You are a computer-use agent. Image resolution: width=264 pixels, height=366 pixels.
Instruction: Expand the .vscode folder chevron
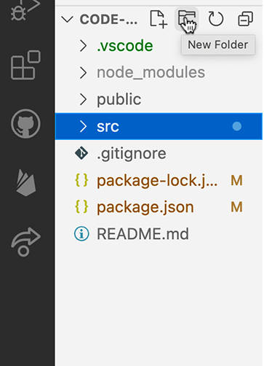(83, 46)
